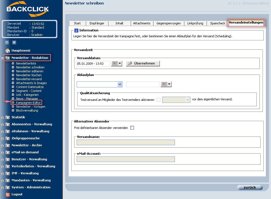Screen dimensions: 271x199
Task: Click the Logout link
Action: [x=17, y=194]
